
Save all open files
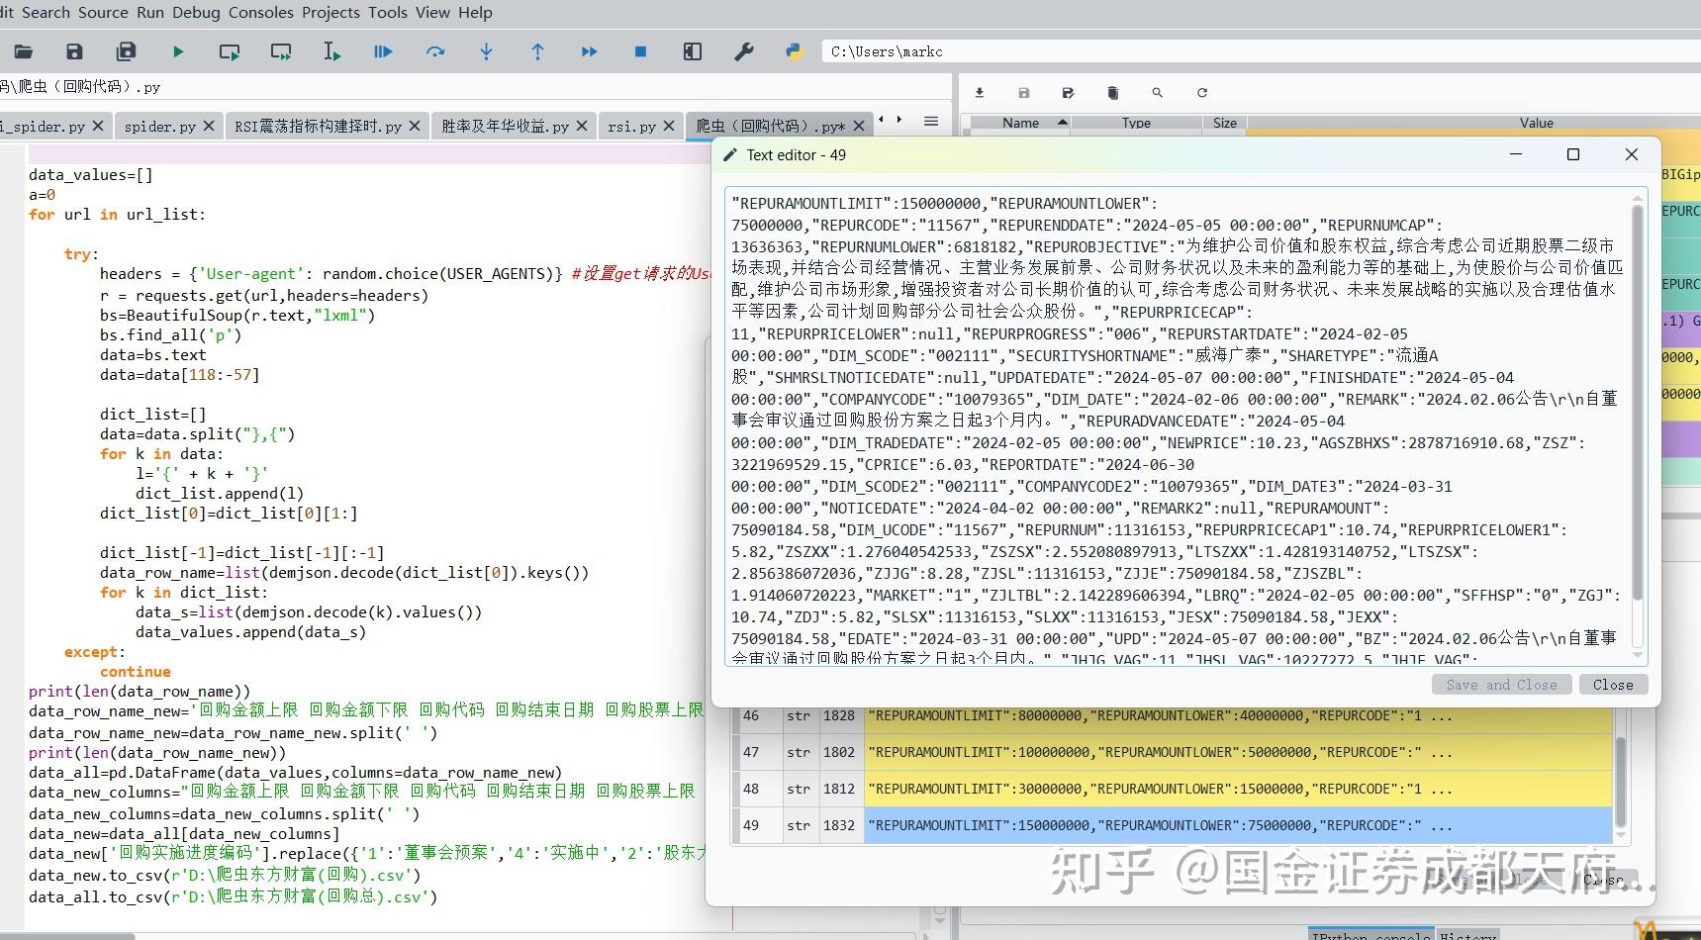(126, 51)
